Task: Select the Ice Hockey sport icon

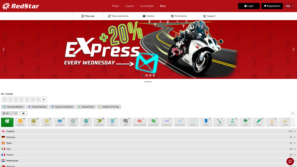Action: [60, 122]
